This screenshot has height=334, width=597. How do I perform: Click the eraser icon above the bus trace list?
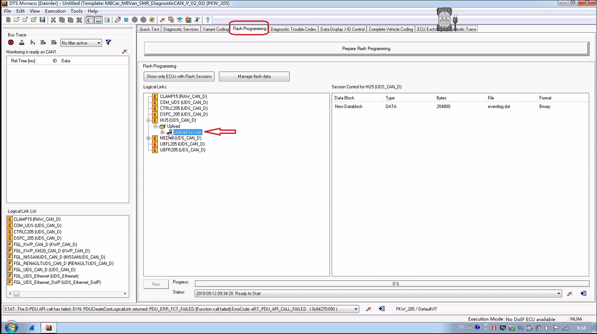pyautogui.click(x=125, y=52)
